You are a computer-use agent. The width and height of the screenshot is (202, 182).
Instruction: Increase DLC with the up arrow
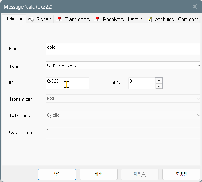pyautogui.click(x=159, y=80)
